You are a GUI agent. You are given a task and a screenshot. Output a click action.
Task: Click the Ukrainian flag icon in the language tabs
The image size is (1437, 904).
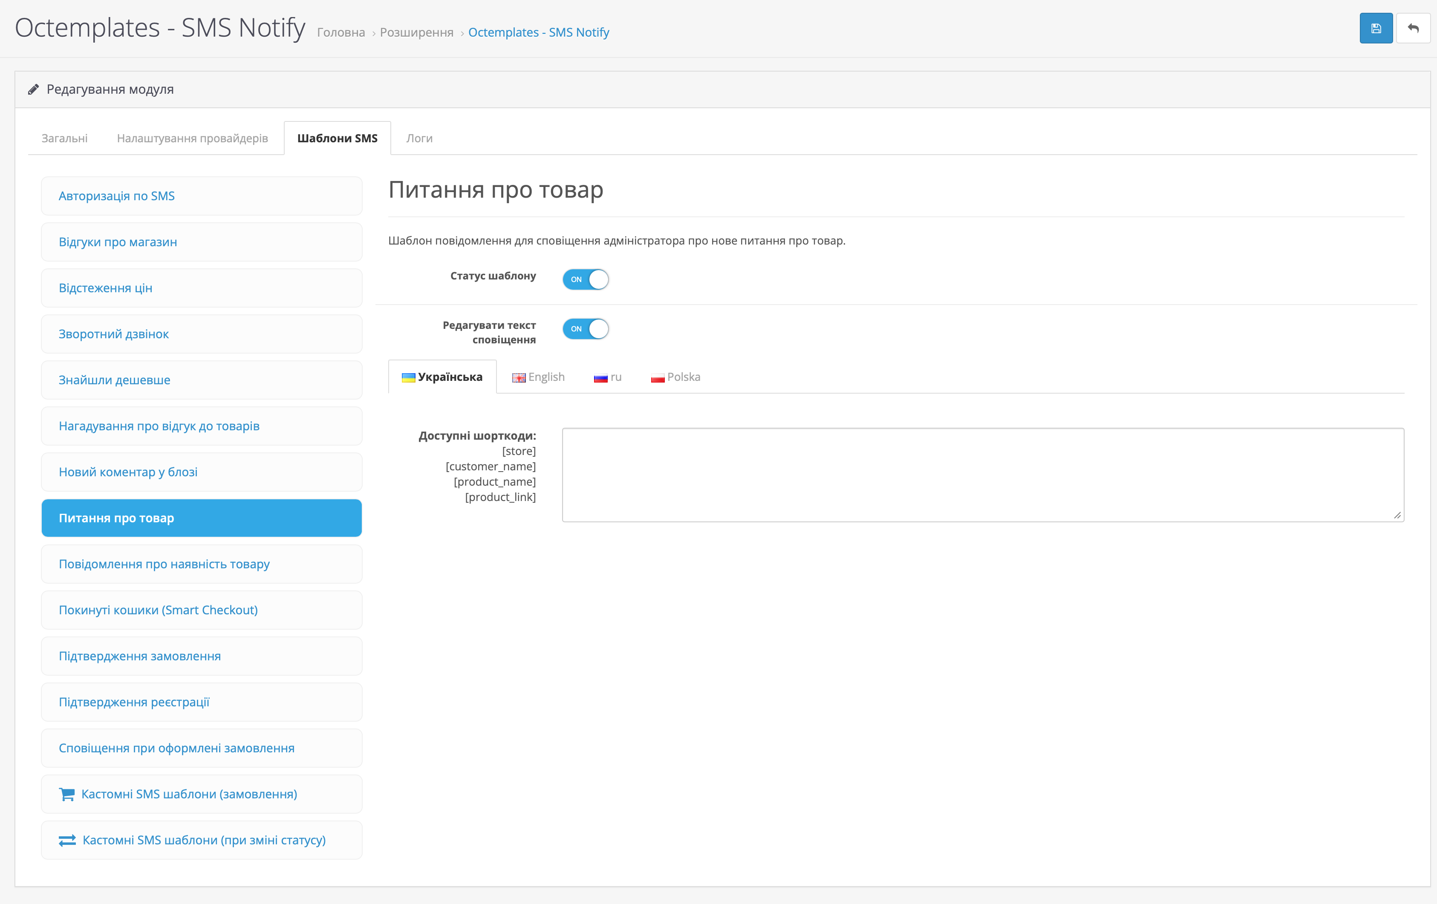(x=408, y=378)
